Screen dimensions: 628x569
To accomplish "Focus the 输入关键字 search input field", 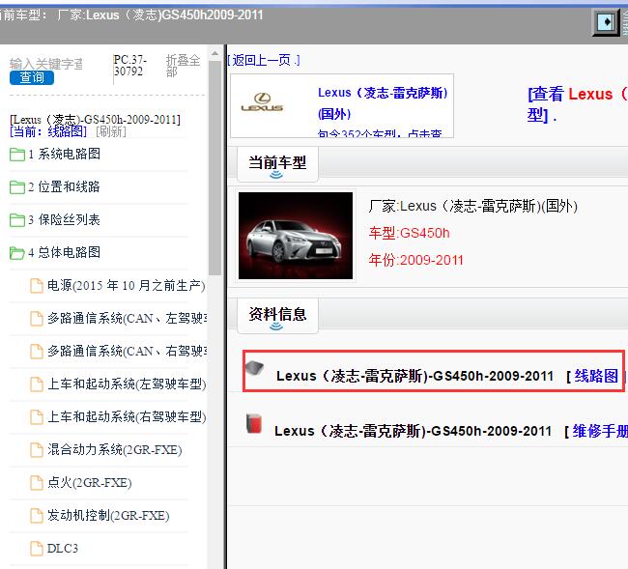I will click(46, 64).
